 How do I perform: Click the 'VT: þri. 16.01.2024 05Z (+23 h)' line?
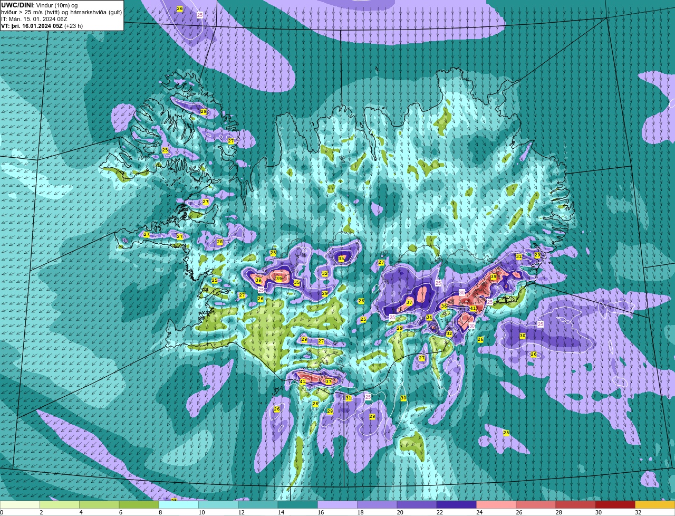(42, 25)
